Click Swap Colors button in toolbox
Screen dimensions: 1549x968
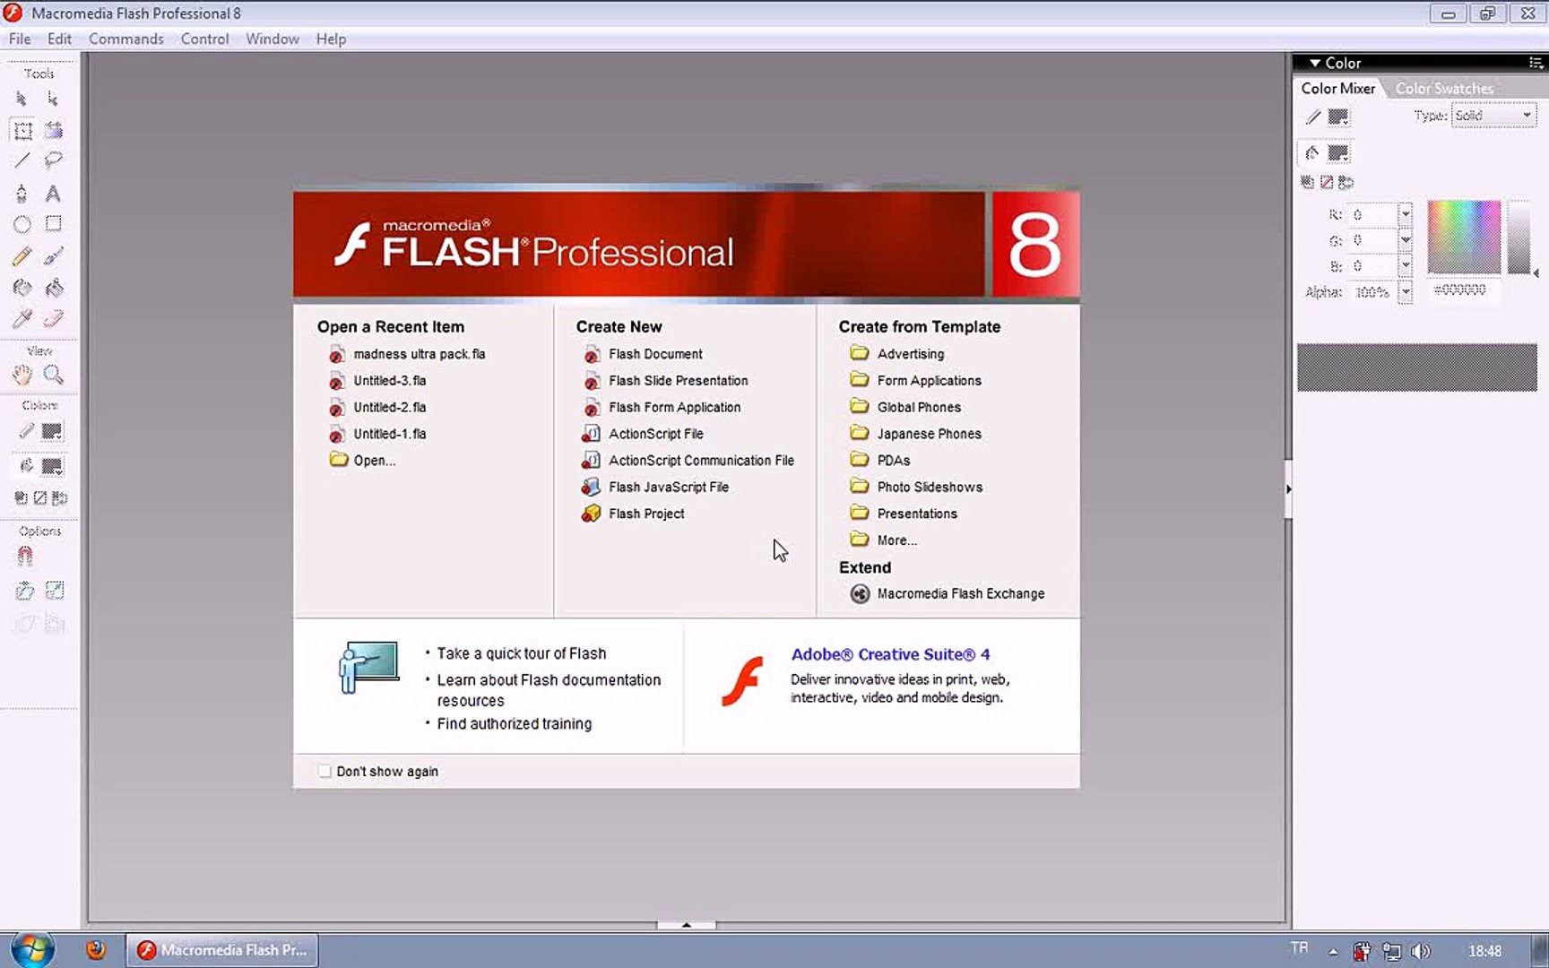59,498
